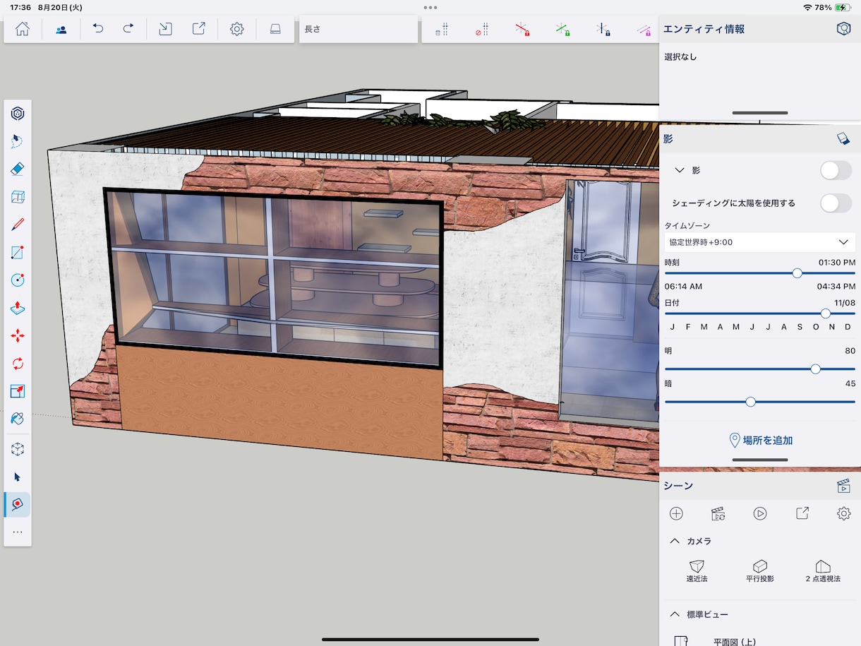Screen dimensions: 861x646
Task: Select the arrow Select tool
Action: [18, 477]
